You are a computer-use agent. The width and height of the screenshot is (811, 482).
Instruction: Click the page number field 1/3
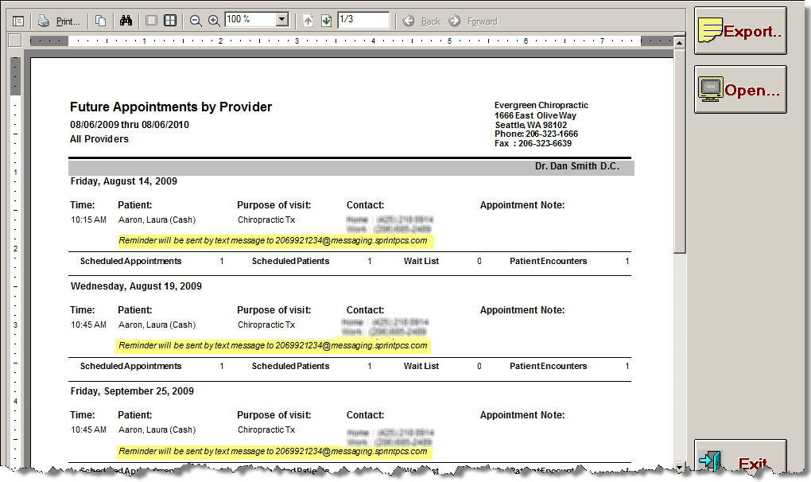point(363,21)
